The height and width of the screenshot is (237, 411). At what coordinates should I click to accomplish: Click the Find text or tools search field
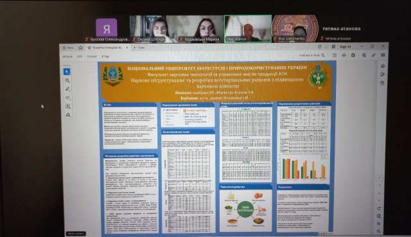(310, 55)
